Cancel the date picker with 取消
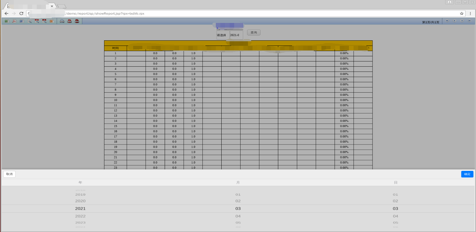Image resolution: width=476 pixels, height=232 pixels. pyautogui.click(x=9, y=174)
